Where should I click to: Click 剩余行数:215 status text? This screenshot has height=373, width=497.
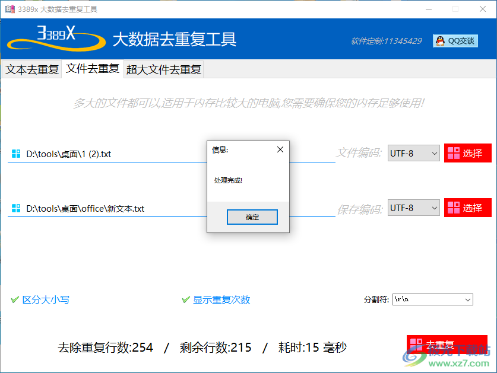(x=216, y=348)
